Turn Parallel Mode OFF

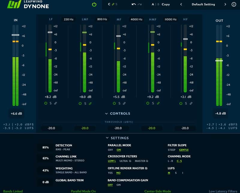[110, 150]
